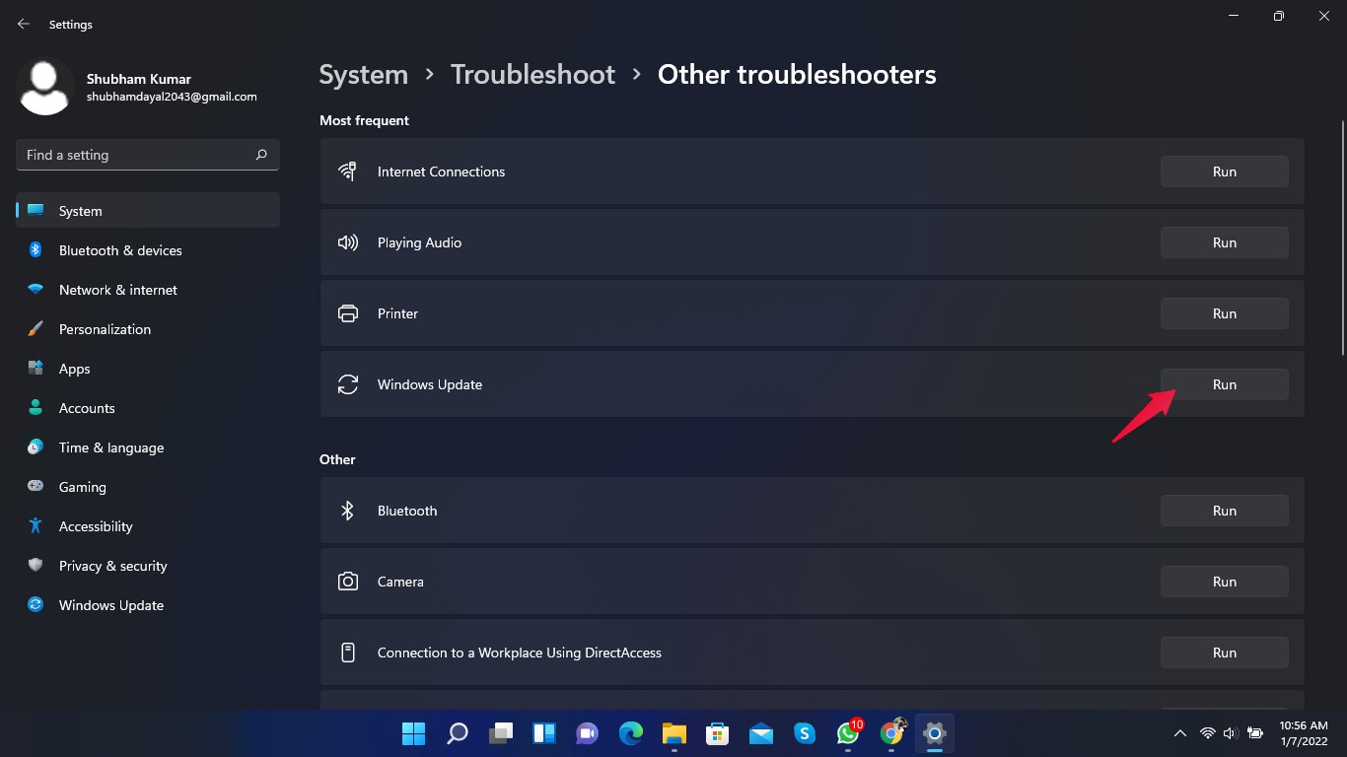
Task: Show hidden icons in the system tray
Action: point(1179,733)
